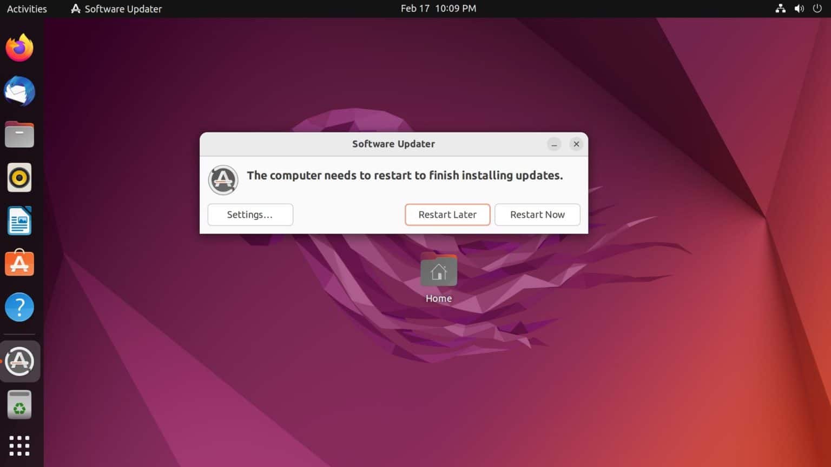The image size is (831, 467).
Task: Open Settings from the updater dialog
Action: pos(250,215)
